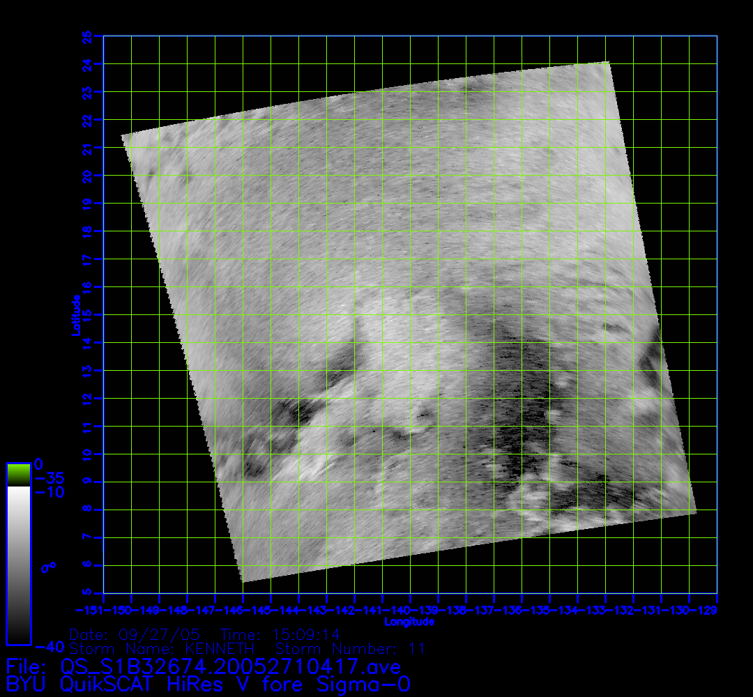Click the Longitude axis title

[409, 622]
